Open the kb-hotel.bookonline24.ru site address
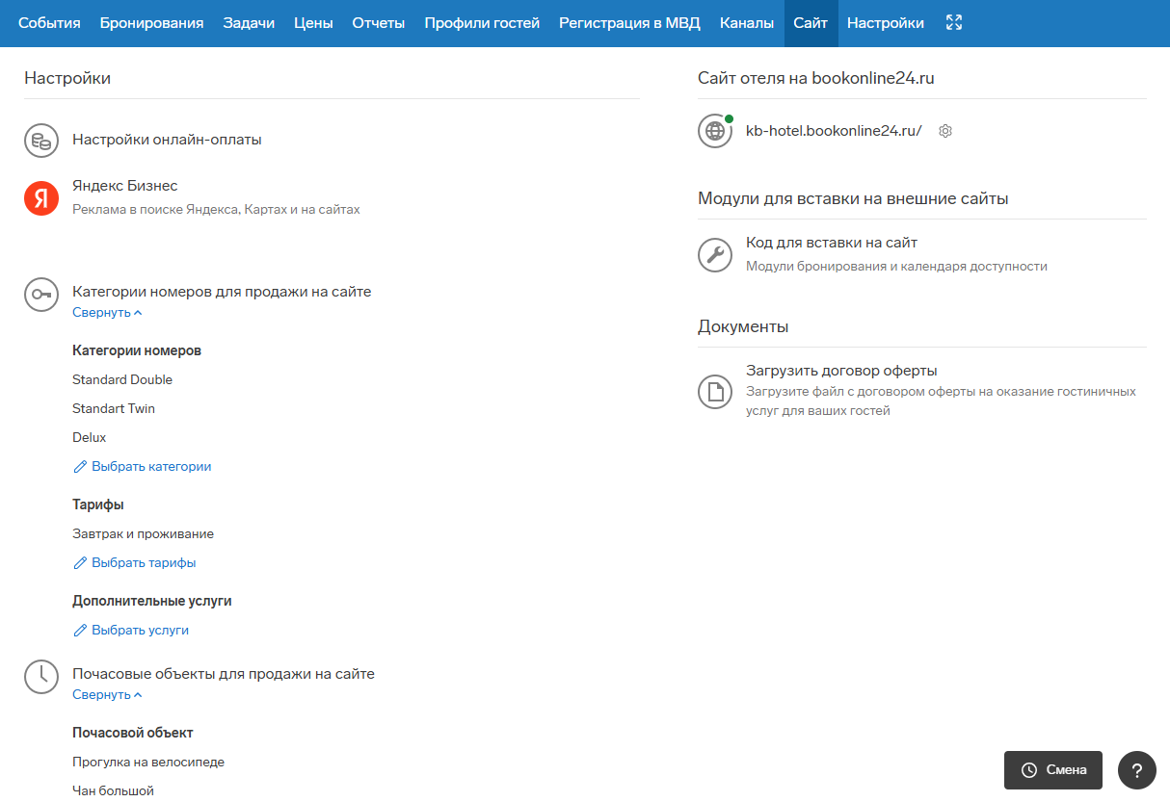Image resolution: width=1170 pixels, height=802 pixels. coord(834,131)
